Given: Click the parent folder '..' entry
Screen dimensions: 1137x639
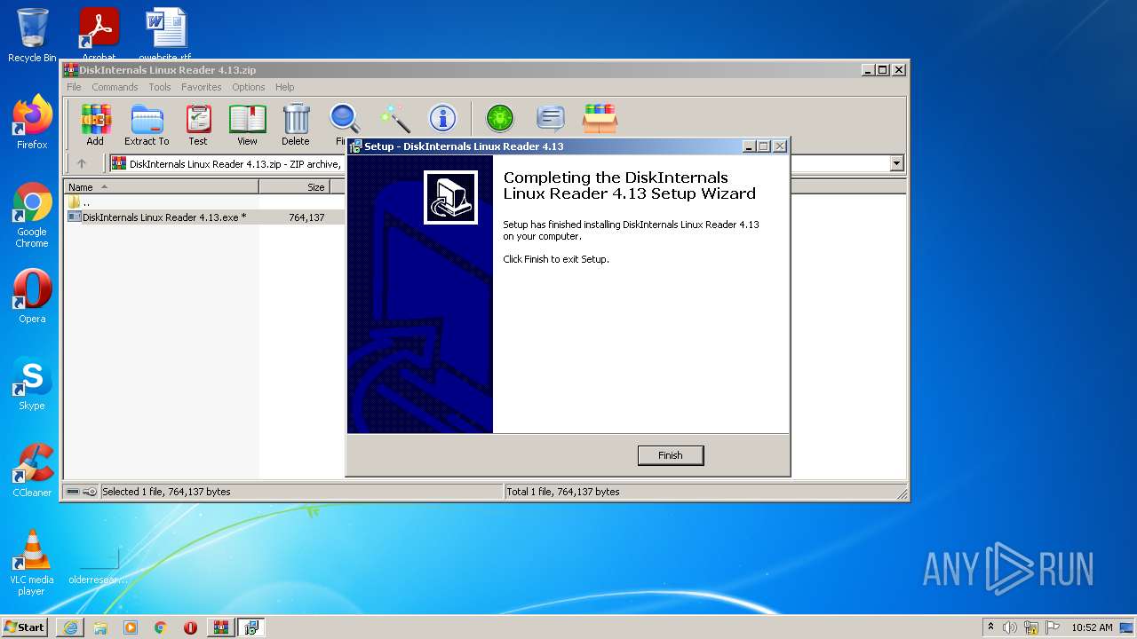Looking at the screenshot, I should 79,202.
